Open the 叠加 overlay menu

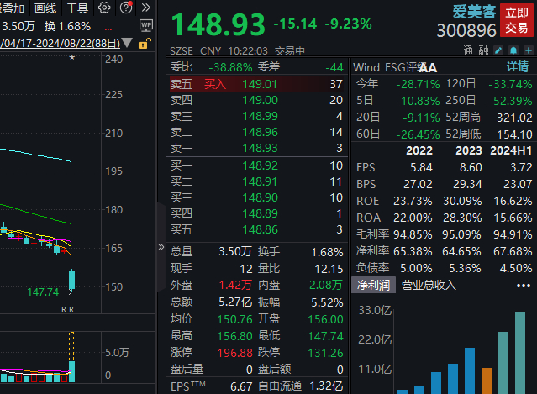point(13,8)
